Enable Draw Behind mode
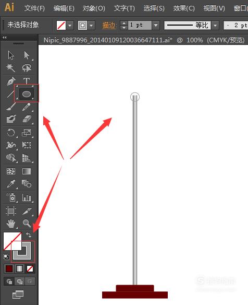The width and height of the screenshot is (248, 305). pos(19,281)
